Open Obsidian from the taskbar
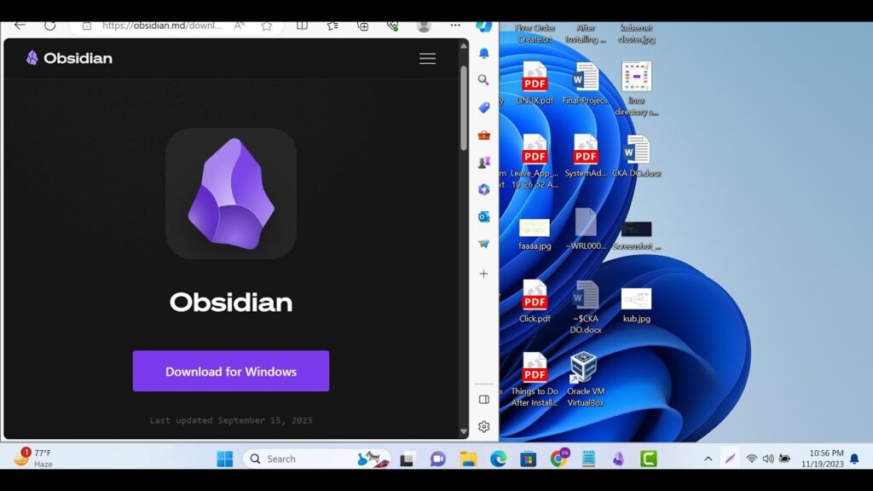The image size is (873, 491). 618,459
